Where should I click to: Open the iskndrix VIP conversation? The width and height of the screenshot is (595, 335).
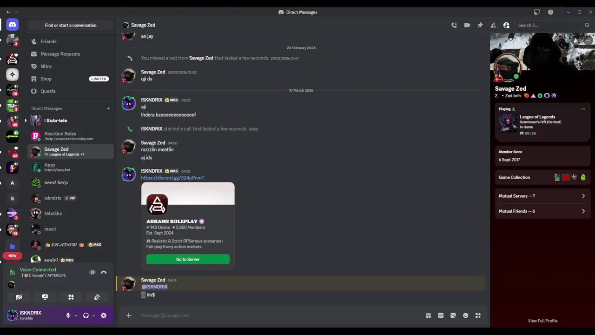[x=71, y=198]
